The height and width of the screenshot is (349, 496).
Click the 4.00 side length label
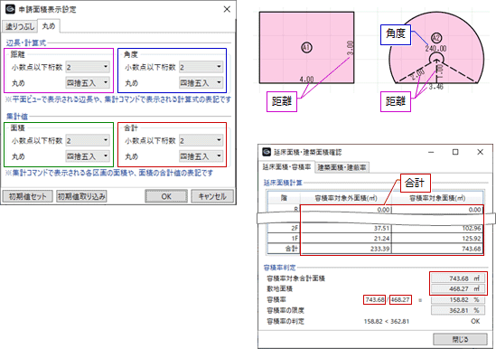click(306, 80)
